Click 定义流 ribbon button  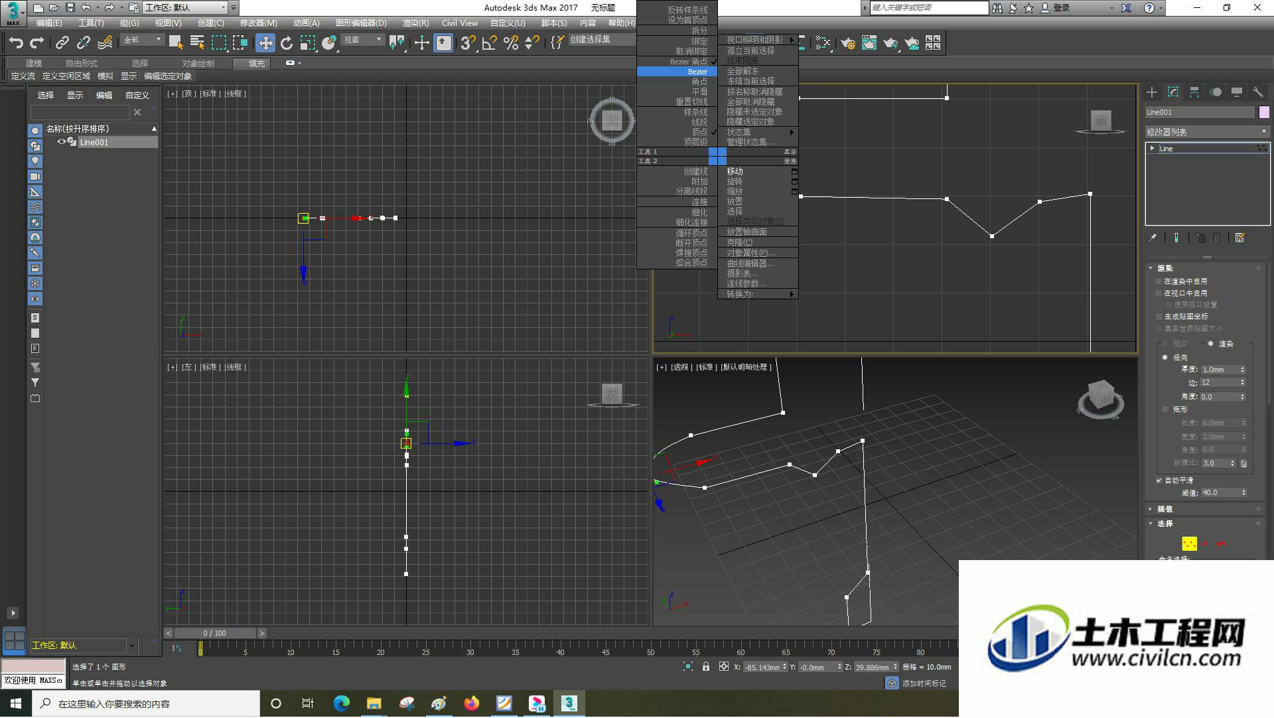tap(23, 76)
